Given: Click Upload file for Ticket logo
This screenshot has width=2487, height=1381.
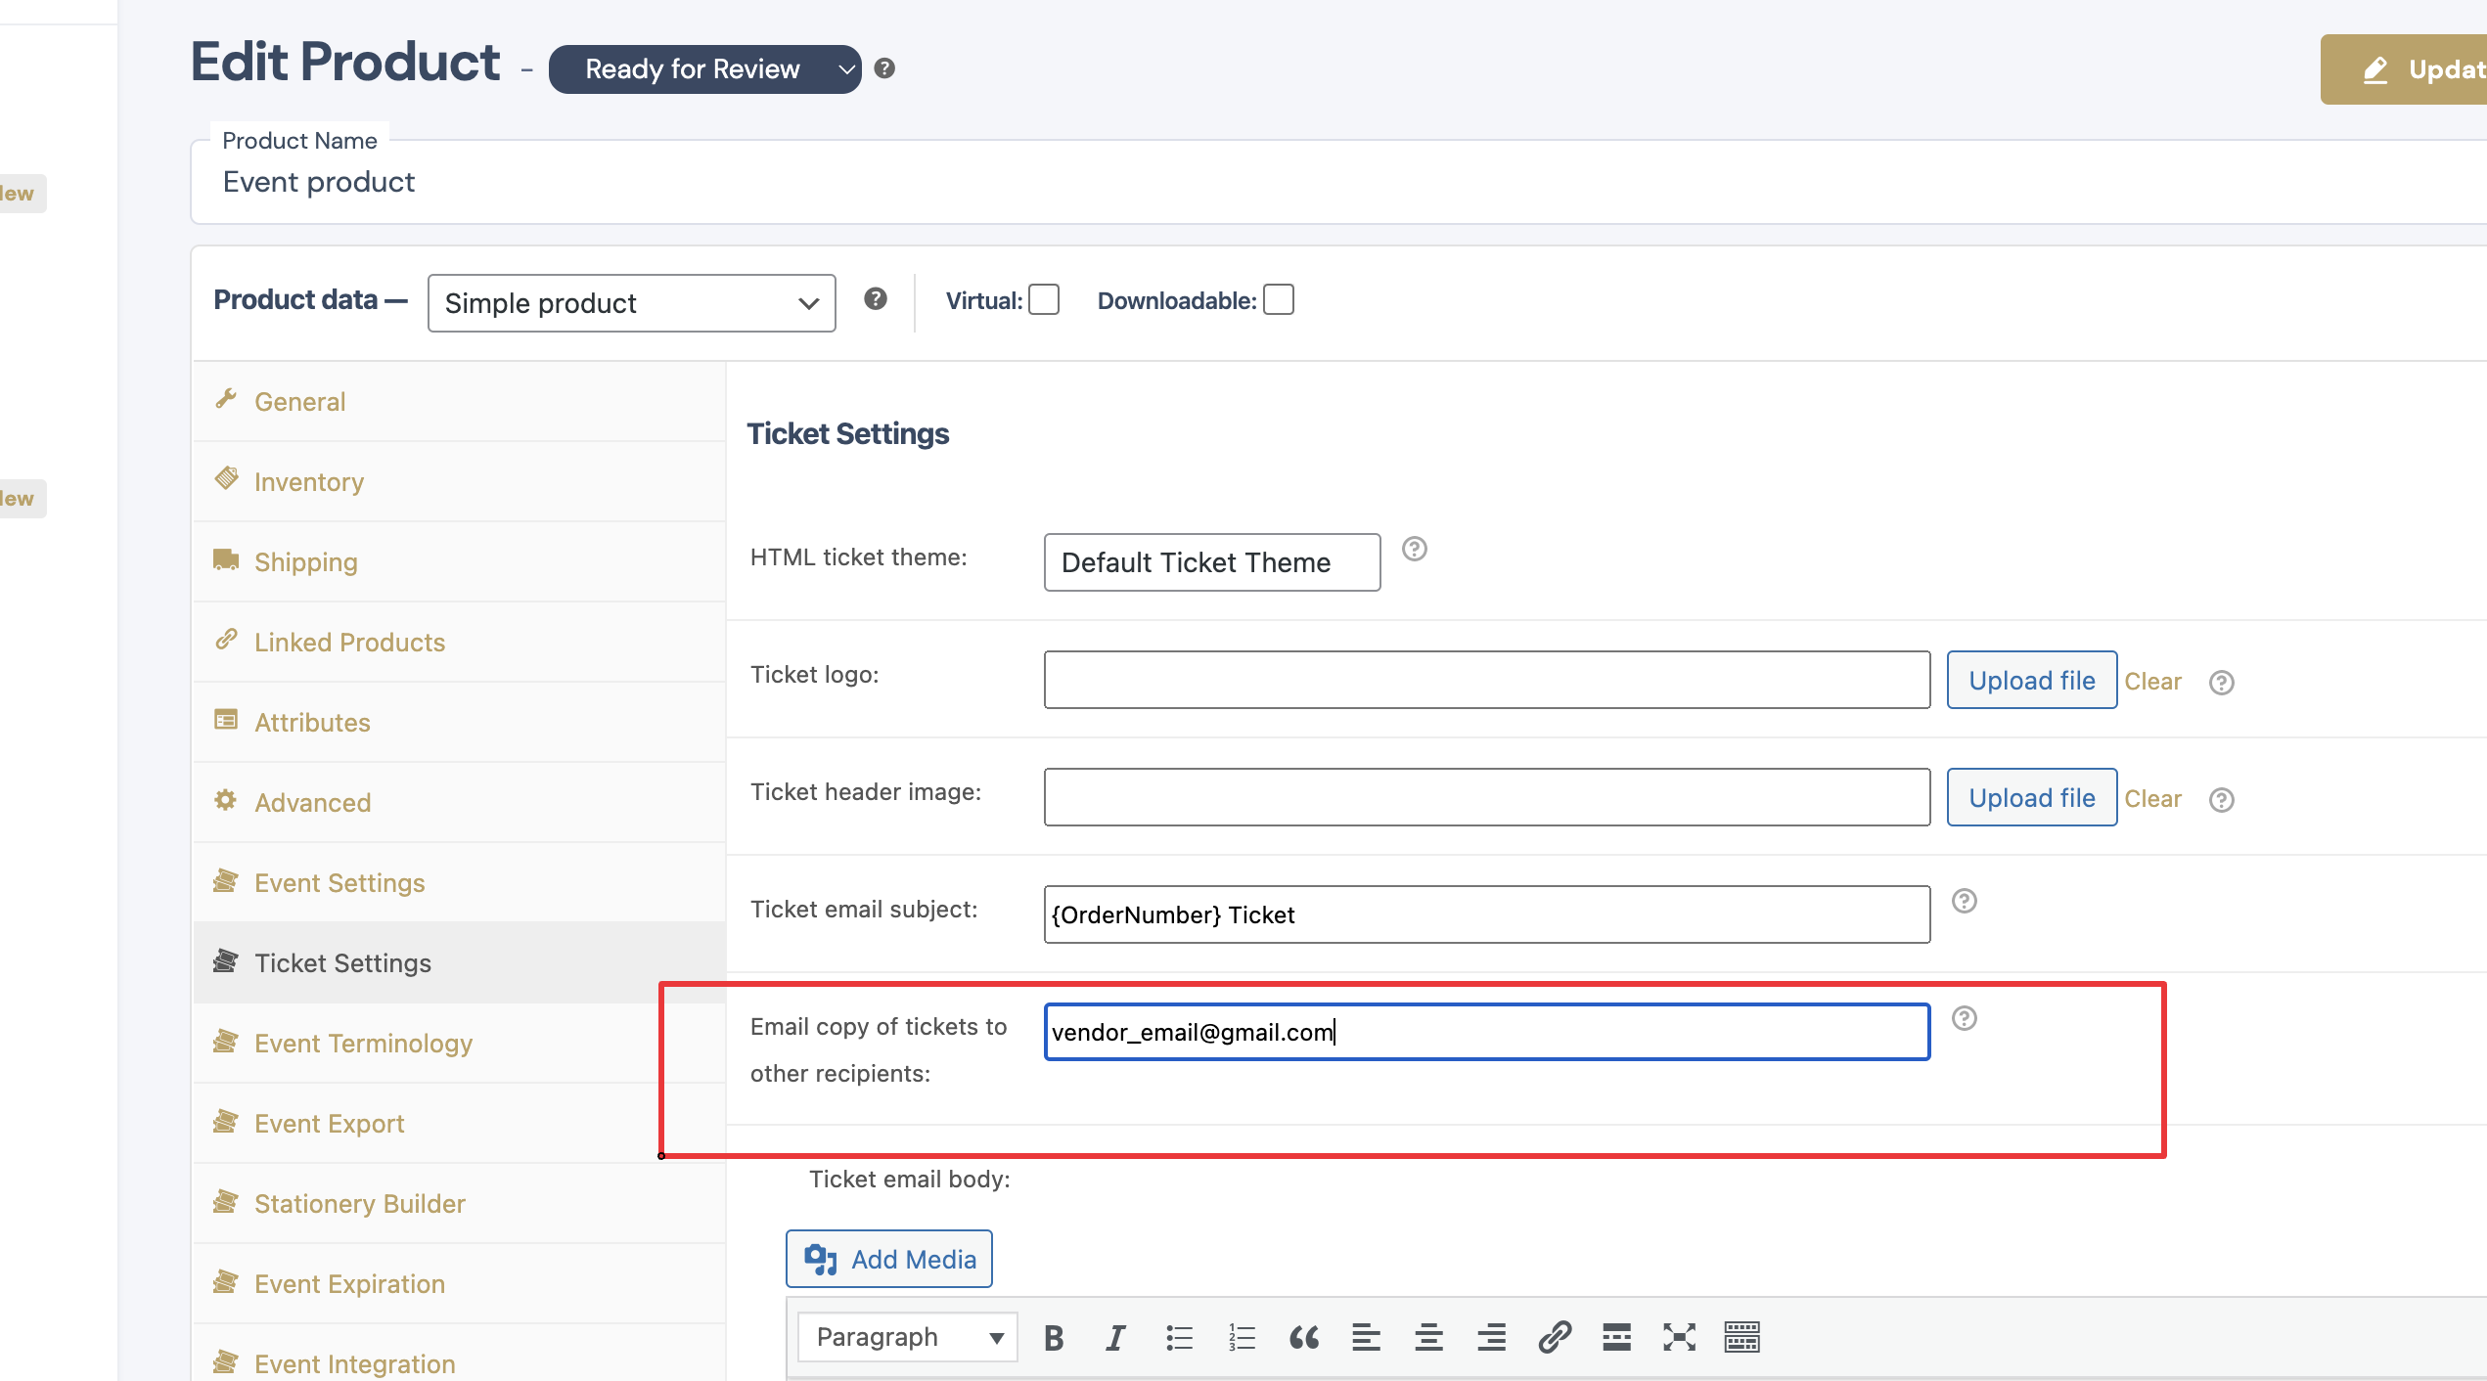Looking at the screenshot, I should [2031, 680].
